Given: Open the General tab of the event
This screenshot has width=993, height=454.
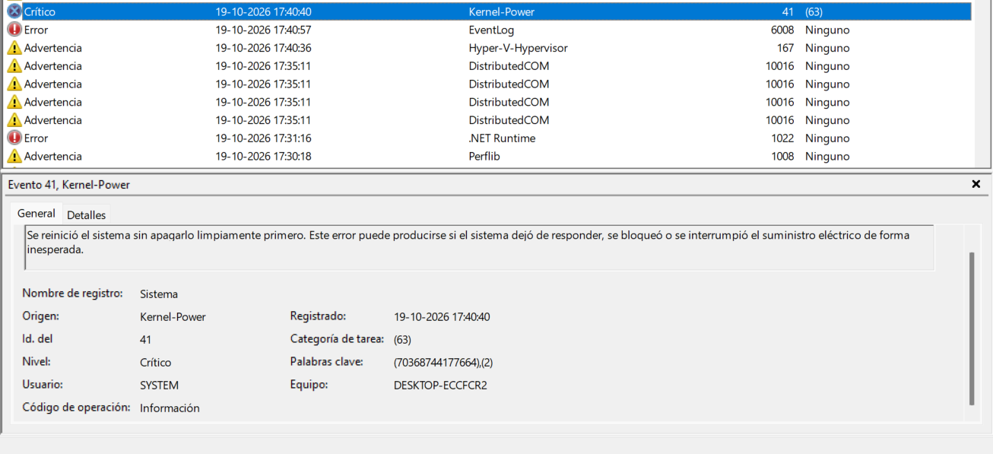Looking at the screenshot, I should [36, 214].
